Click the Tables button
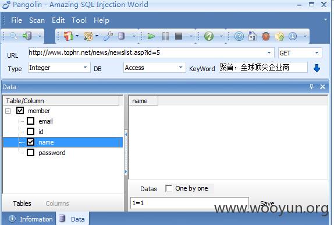334x225 pixels. point(22,203)
